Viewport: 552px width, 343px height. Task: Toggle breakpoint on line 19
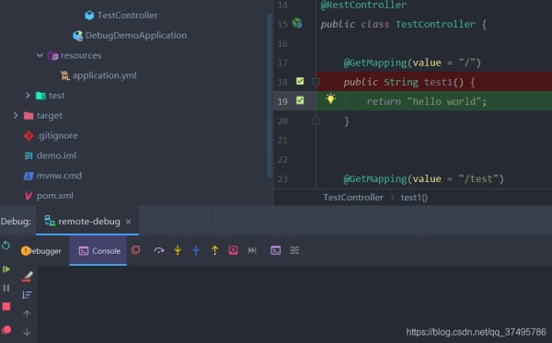click(x=300, y=100)
